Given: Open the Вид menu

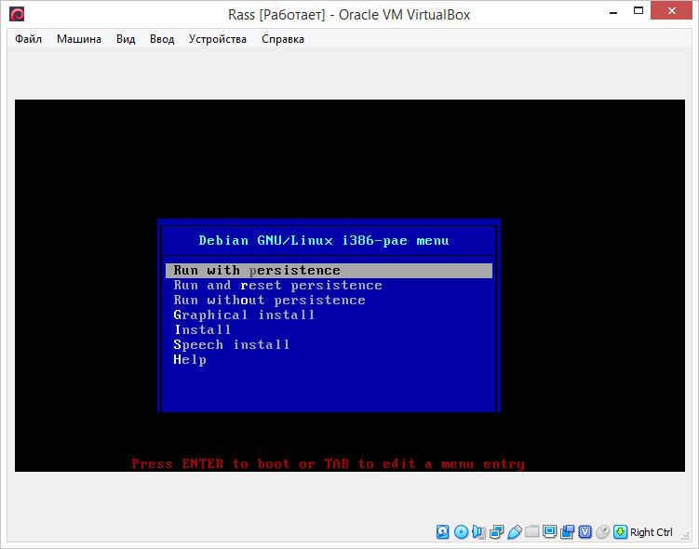Looking at the screenshot, I should point(126,39).
